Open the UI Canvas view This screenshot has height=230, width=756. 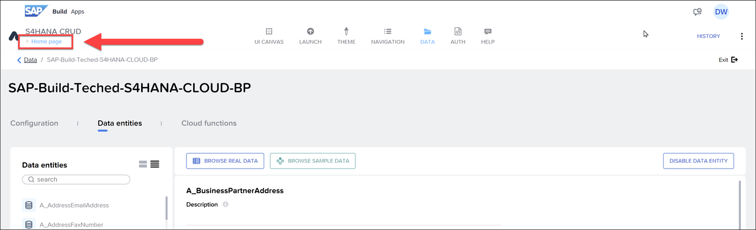(x=269, y=36)
